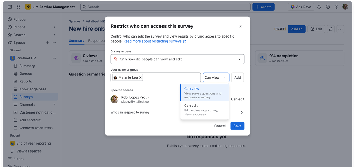355x167 pixels.
Task: Click into the User name or group field
Action: point(156,77)
